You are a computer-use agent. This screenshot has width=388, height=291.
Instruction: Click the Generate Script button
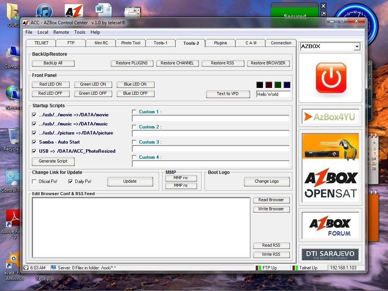coord(53,161)
